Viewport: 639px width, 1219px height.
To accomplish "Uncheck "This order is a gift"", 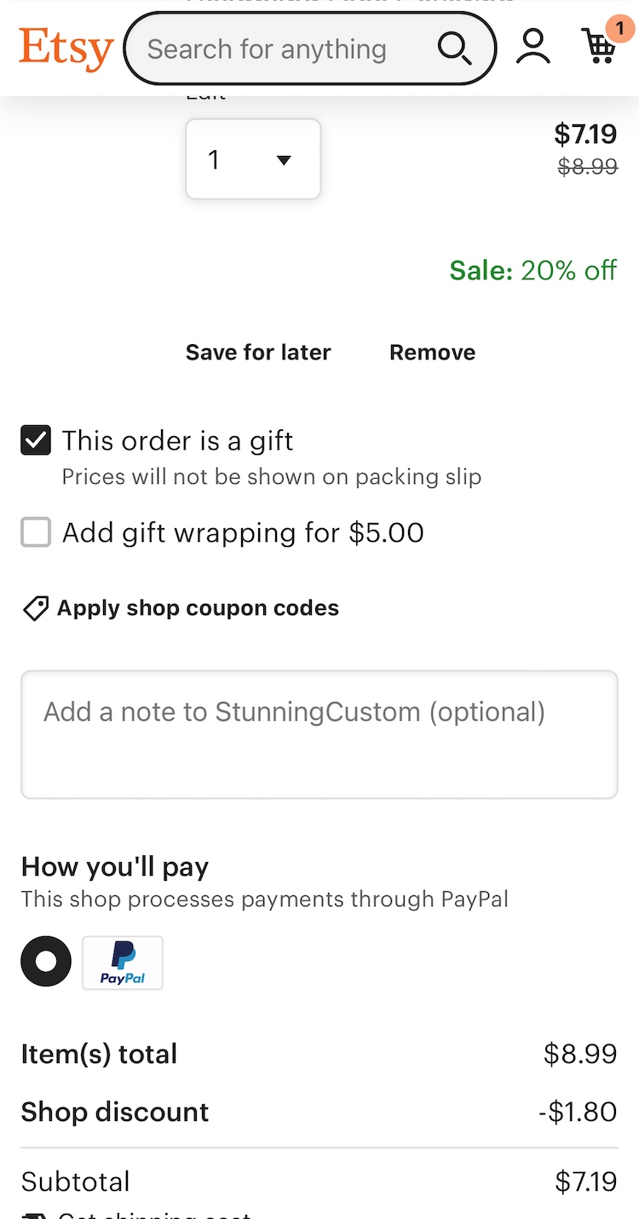I will (x=36, y=440).
